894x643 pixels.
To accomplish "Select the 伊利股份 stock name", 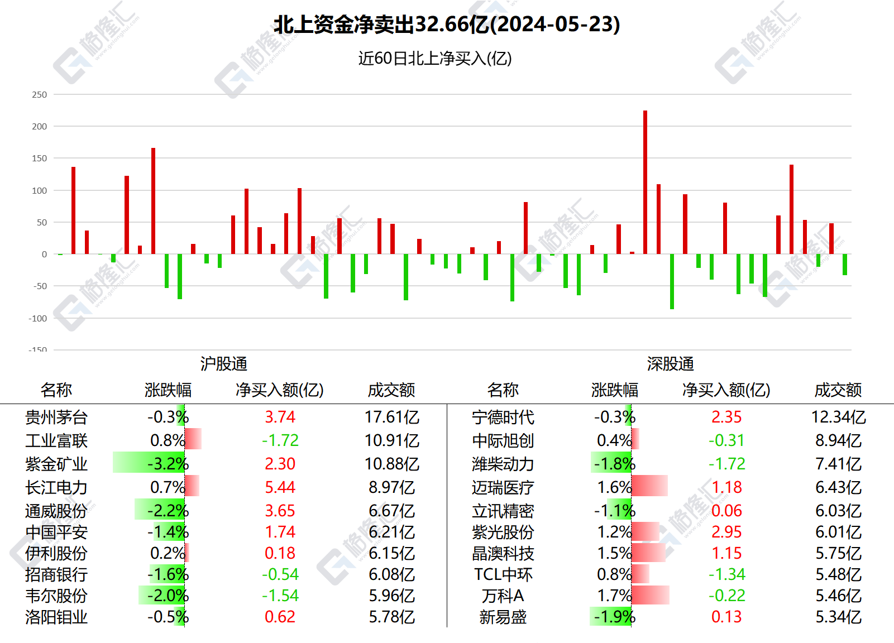I will (56, 553).
